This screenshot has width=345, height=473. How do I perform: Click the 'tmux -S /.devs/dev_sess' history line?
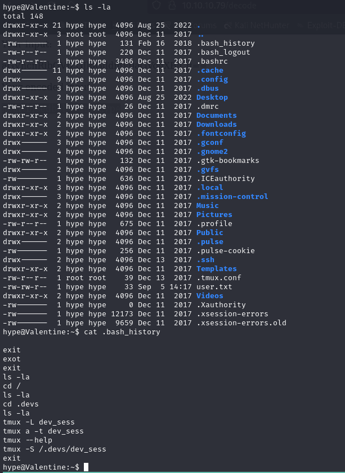[55, 449]
